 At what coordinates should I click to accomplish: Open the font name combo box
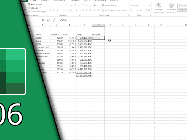[57, 6]
